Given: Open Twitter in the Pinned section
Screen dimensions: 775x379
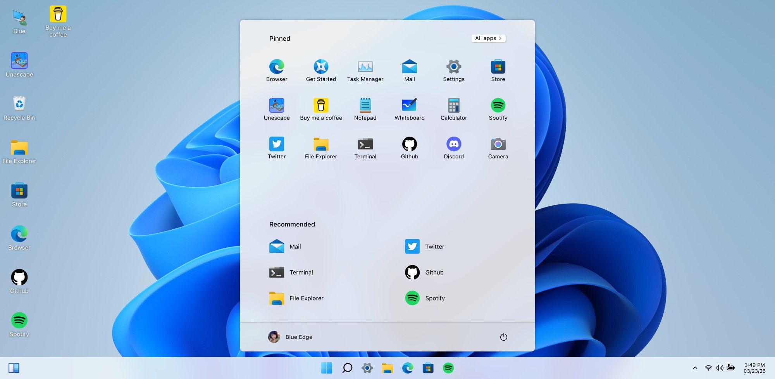Looking at the screenshot, I should tap(277, 148).
